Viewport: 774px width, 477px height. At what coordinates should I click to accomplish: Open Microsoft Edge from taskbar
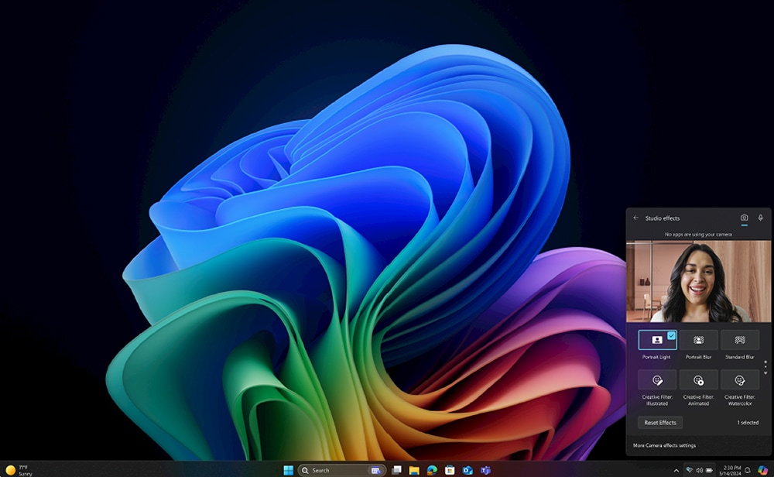[432, 470]
